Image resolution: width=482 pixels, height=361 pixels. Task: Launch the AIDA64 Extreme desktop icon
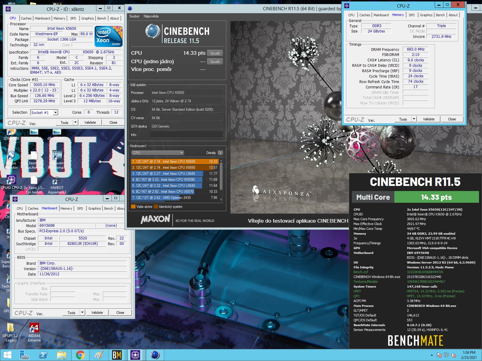[x=34, y=332]
